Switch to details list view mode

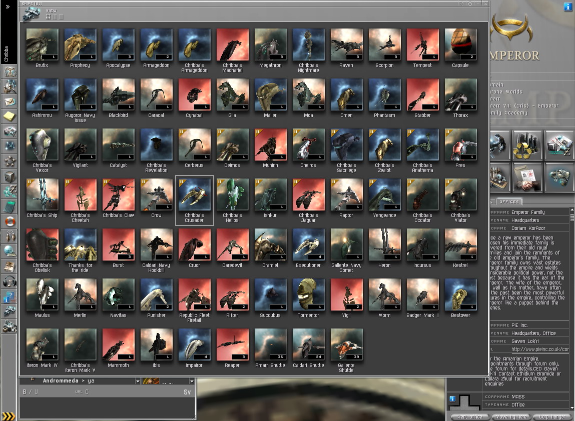pos(55,17)
